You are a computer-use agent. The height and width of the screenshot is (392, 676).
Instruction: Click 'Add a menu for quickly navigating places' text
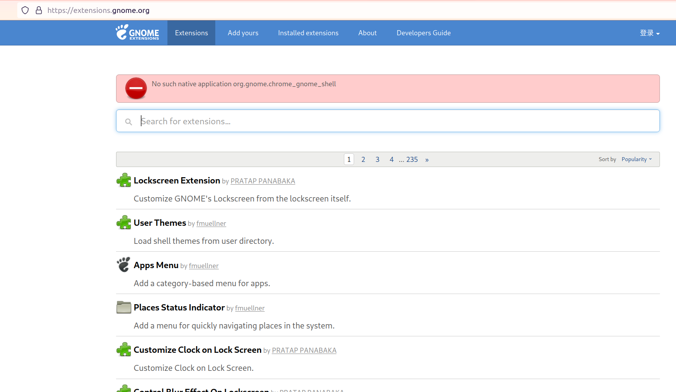coord(234,326)
